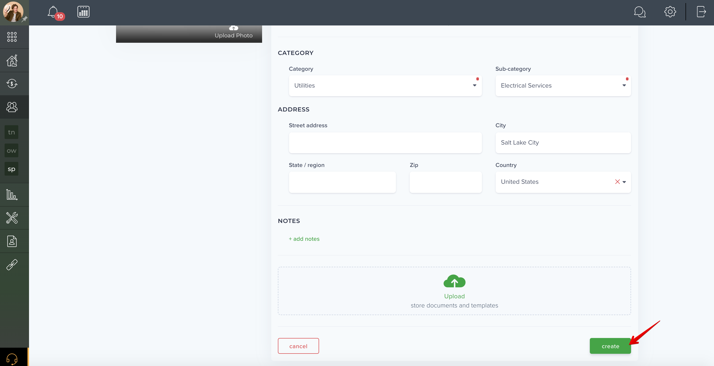
Task: Open the chat messages icon
Action: 640,12
